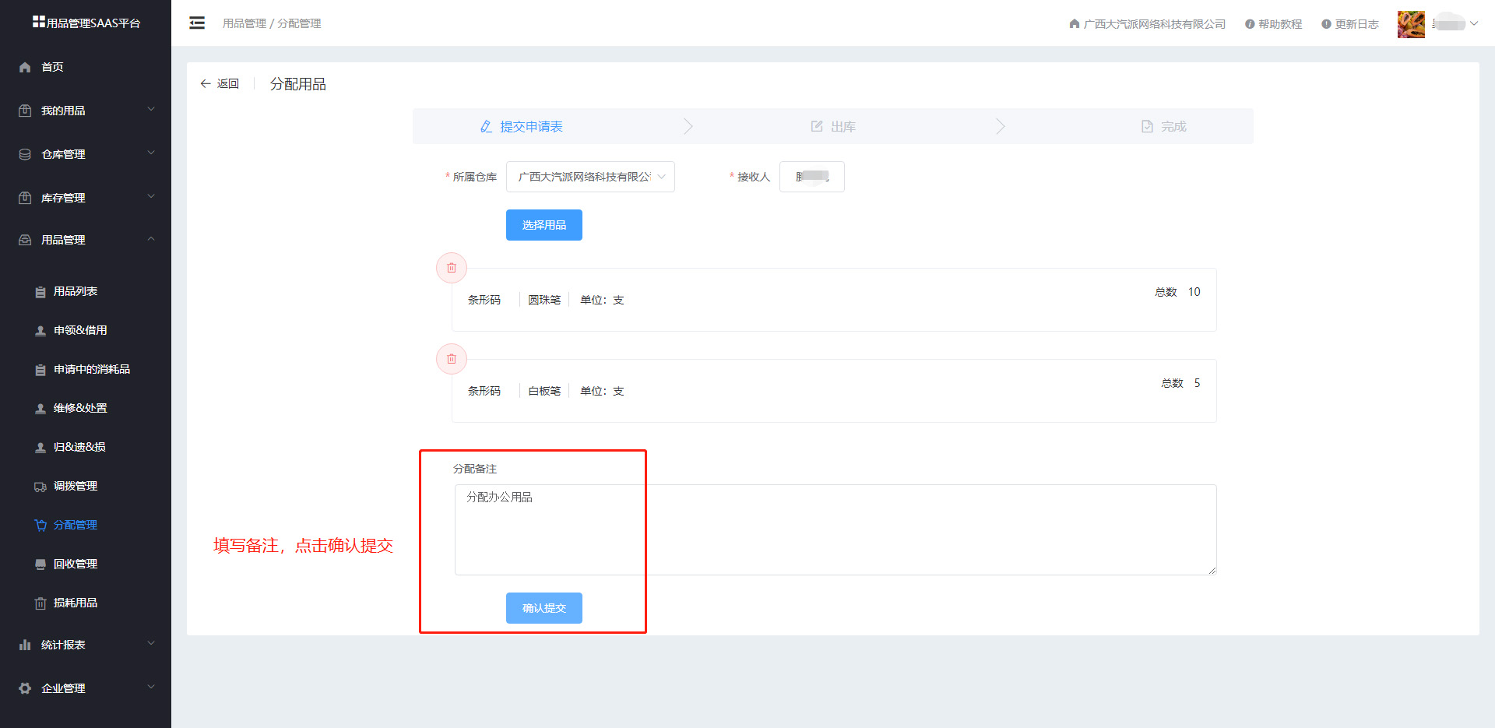Delete the 圆珠笔 item with trash icon
This screenshot has height=728, width=1495.
(452, 268)
